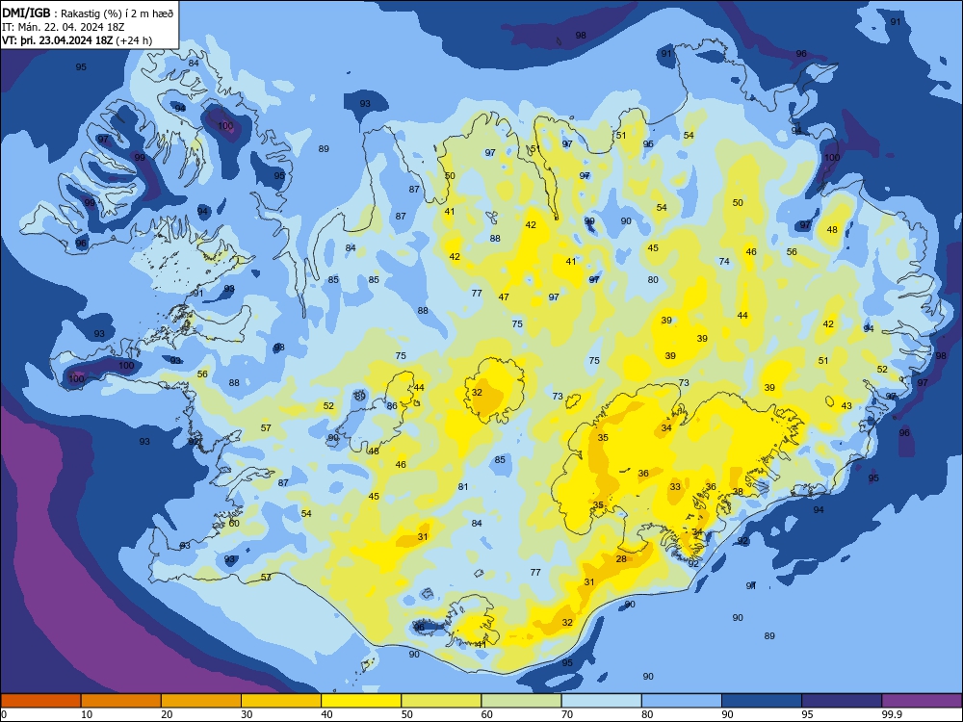Click the map humidity value '28'
This screenshot has height=722, width=963.
pos(621,558)
